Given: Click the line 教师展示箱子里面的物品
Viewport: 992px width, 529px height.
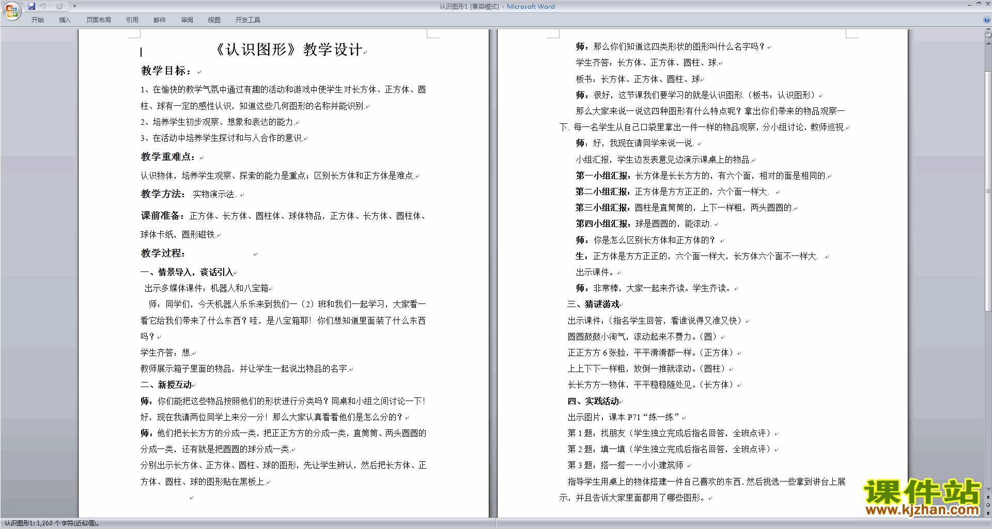Looking at the screenshot, I should [244, 368].
